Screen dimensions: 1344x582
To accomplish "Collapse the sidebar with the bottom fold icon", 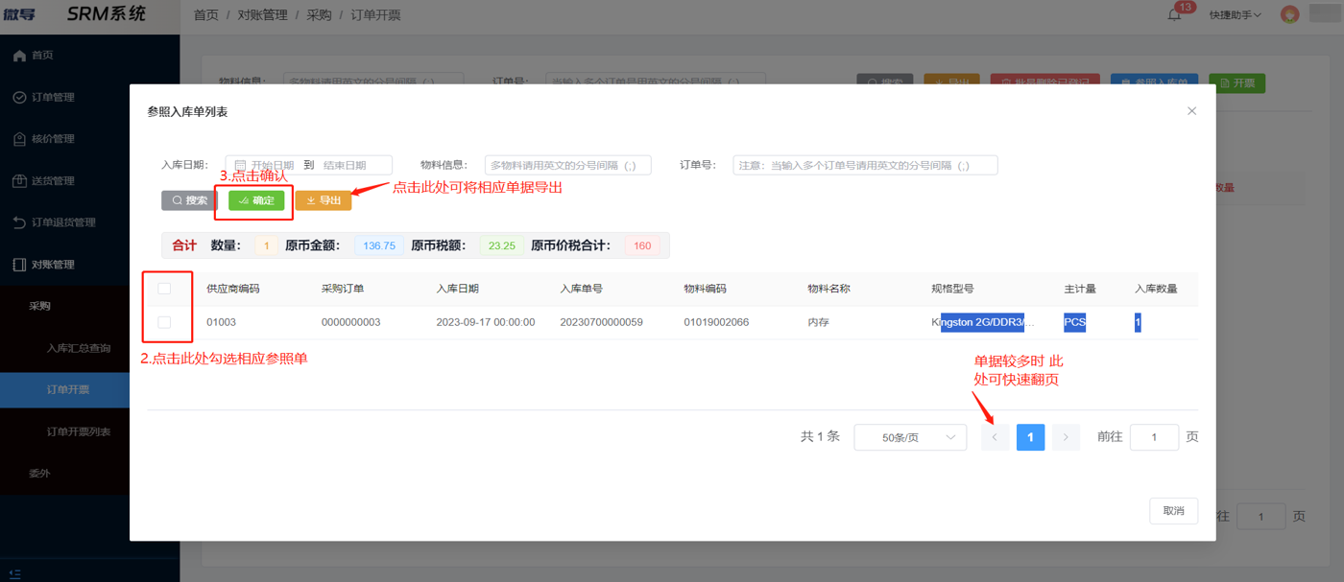I will [x=15, y=572].
